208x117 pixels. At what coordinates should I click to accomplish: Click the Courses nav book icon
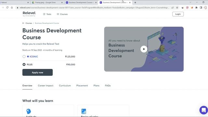click(58, 14)
